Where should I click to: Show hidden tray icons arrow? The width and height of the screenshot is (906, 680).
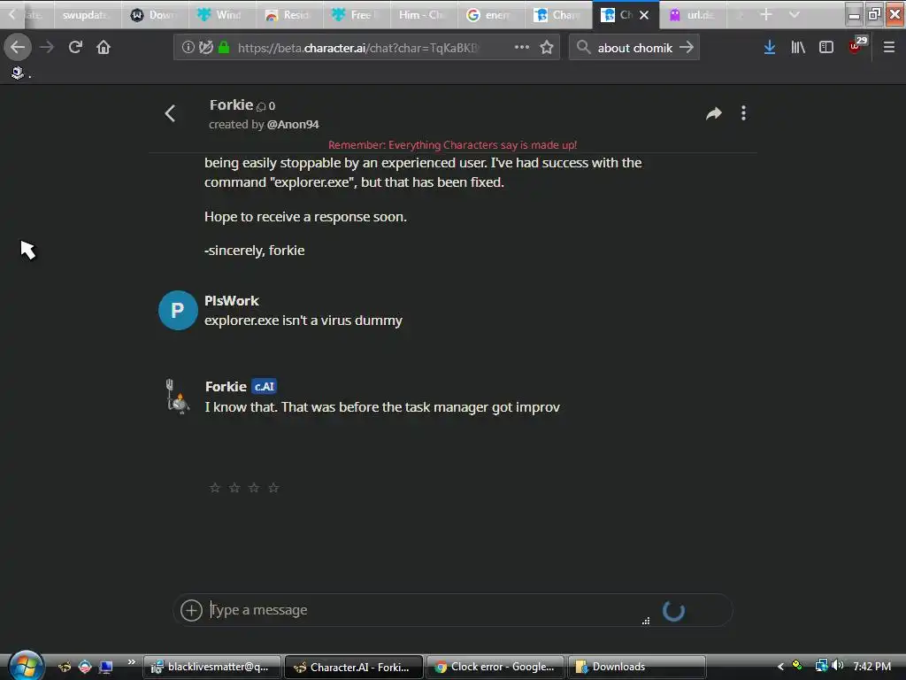coord(780,667)
